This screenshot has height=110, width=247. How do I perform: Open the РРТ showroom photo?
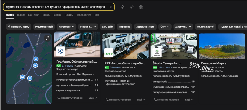(x=126, y=46)
